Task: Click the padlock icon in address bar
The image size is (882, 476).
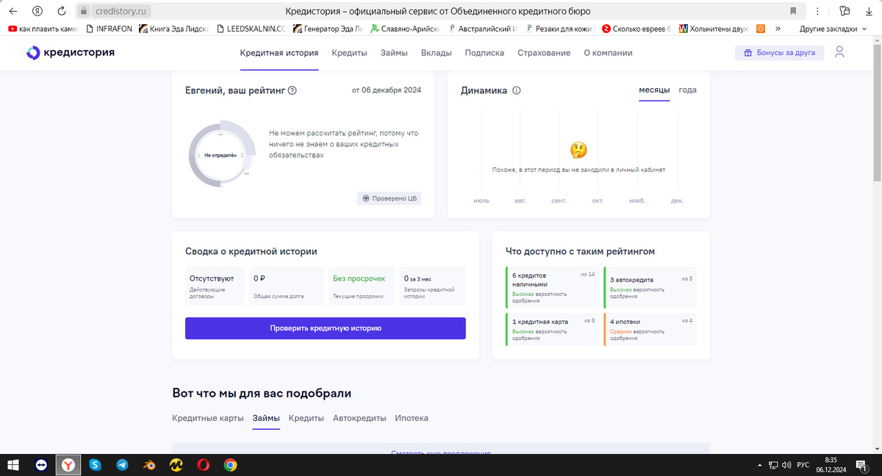Action: click(x=83, y=11)
